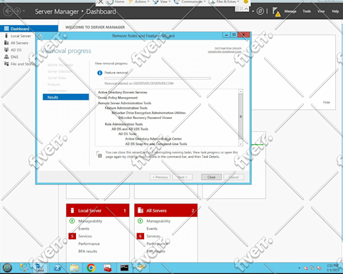Viewport: 343px width, 274px height.
Task: Click the DNS icon in sidebar
Action: point(7,57)
